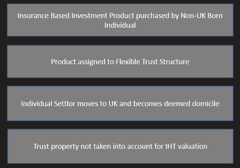Click the word 'Individual' on the first box's second line
Viewport: 240px width, 168px height.
pos(120,25)
